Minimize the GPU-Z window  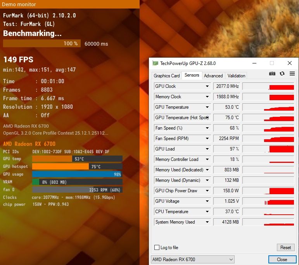[254, 63]
